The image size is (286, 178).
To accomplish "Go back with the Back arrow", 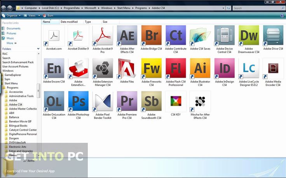I will pos(3,8).
